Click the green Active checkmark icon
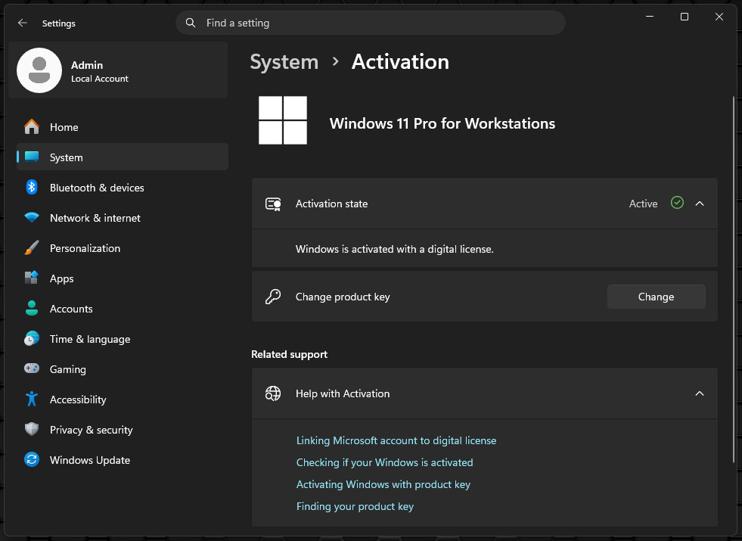This screenshot has height=541, width=742. coord(677,203)
